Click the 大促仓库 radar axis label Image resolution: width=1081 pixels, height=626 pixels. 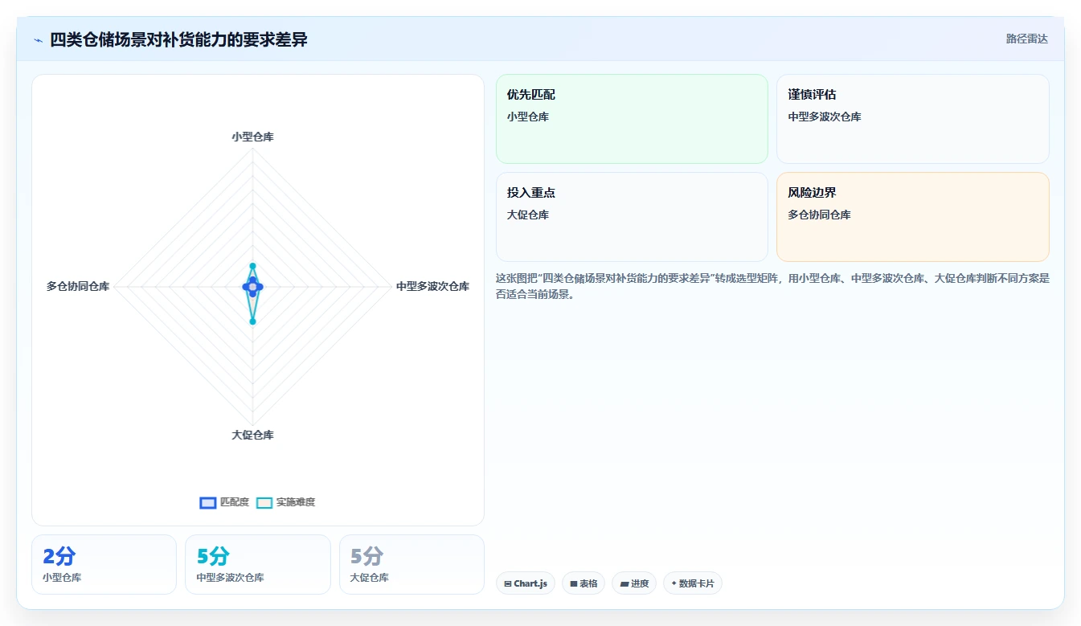click(252, 435)
